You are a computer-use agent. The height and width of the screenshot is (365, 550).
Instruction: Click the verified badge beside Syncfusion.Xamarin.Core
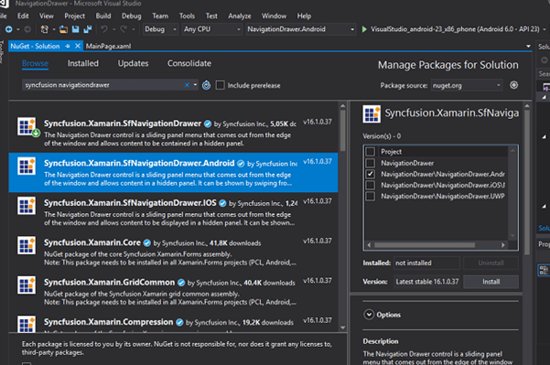pyautogui.click(x=147, y=243)
